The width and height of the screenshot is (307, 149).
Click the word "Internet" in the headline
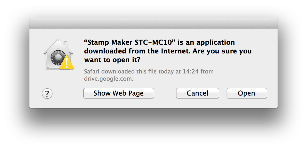[176, 51]
